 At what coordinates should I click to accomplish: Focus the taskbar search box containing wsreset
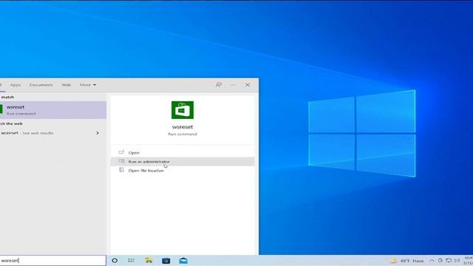[53, 260]
